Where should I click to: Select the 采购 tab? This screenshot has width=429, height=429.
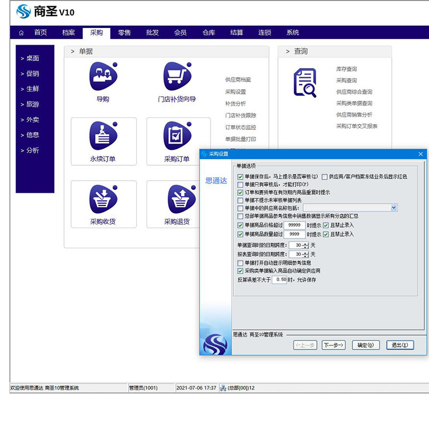[x=96, y=33]
